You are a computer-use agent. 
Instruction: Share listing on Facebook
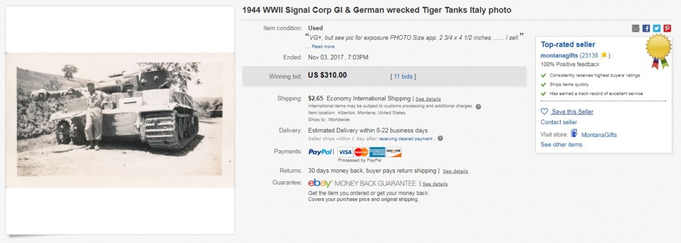[x=646, y=28]
